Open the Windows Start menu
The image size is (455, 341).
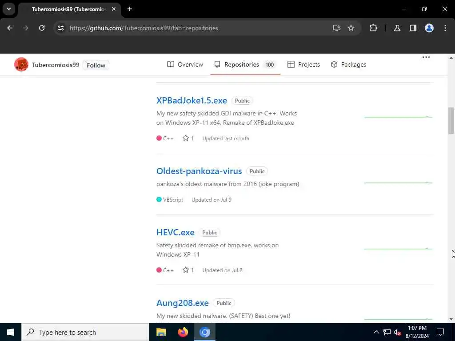click(x=11, y=332)
